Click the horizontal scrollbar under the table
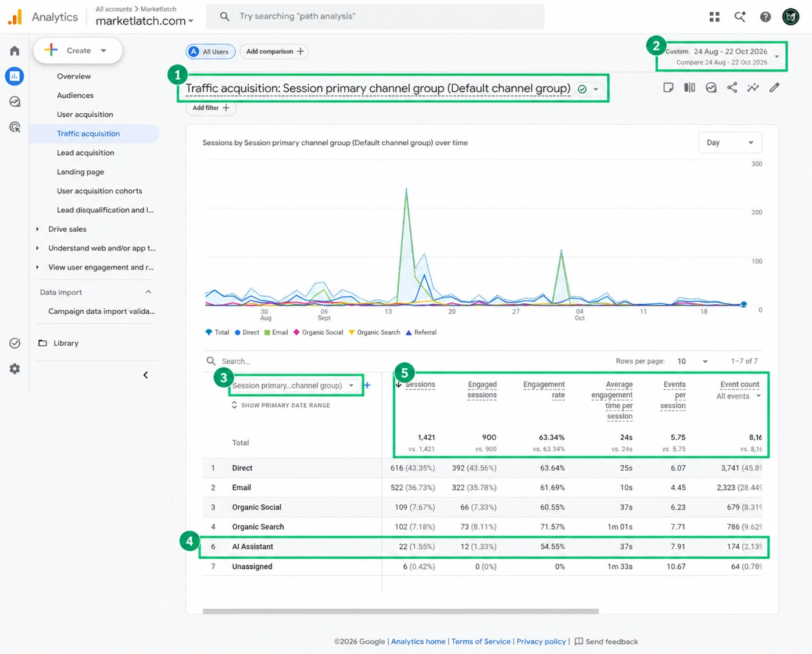This screenshot has height=654, width=812. point(400,611)
